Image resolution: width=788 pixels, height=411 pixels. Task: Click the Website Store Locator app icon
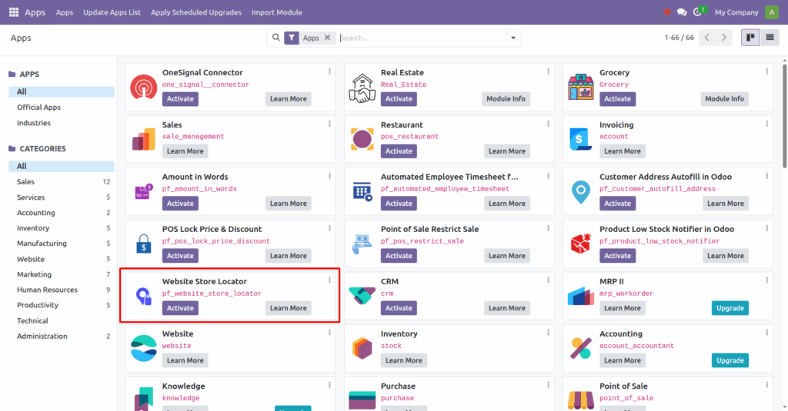click(144, 296)
